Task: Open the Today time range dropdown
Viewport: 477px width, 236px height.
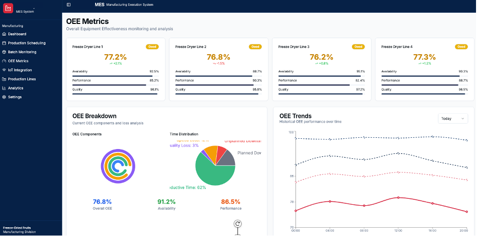Action: [x=453, y=119]
